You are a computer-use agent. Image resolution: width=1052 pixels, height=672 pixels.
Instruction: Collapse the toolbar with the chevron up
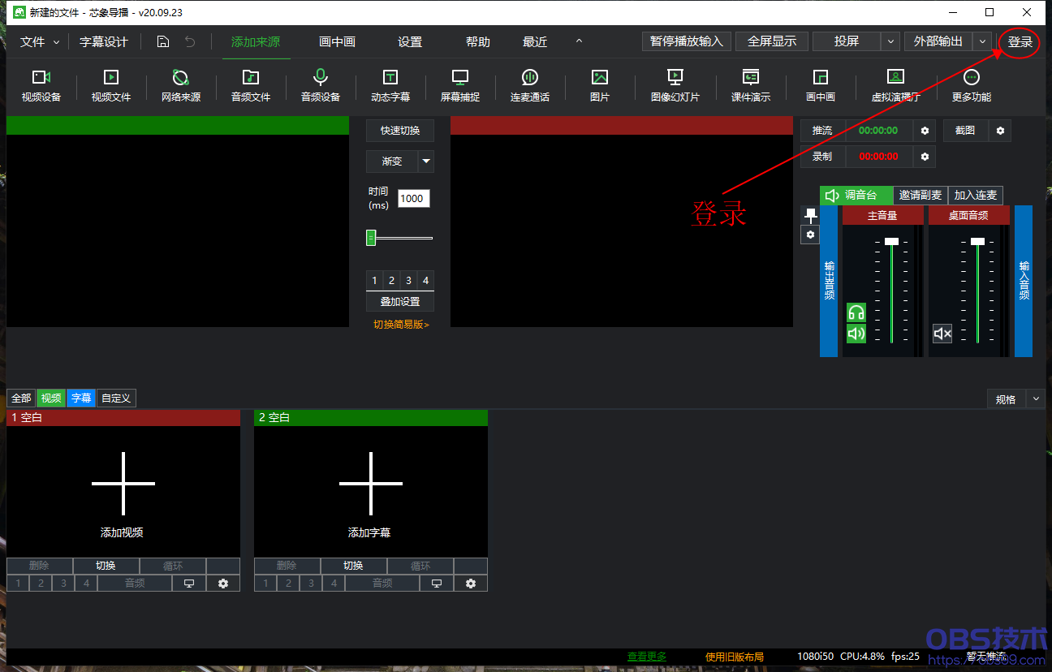tap(579, 41)
